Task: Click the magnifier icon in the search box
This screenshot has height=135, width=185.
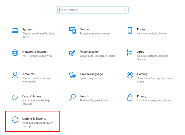Action: [x=125, y=10]
